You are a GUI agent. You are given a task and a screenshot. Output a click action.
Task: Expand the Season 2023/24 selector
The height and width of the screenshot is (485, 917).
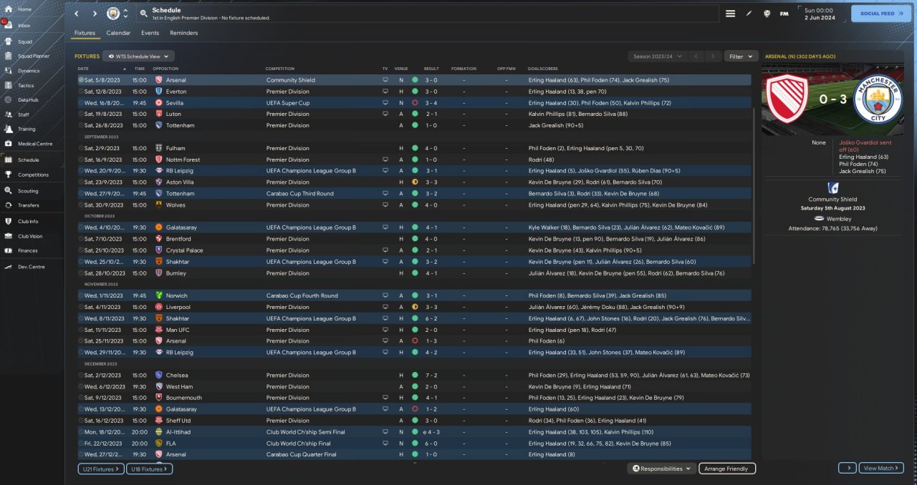(656, 56)
